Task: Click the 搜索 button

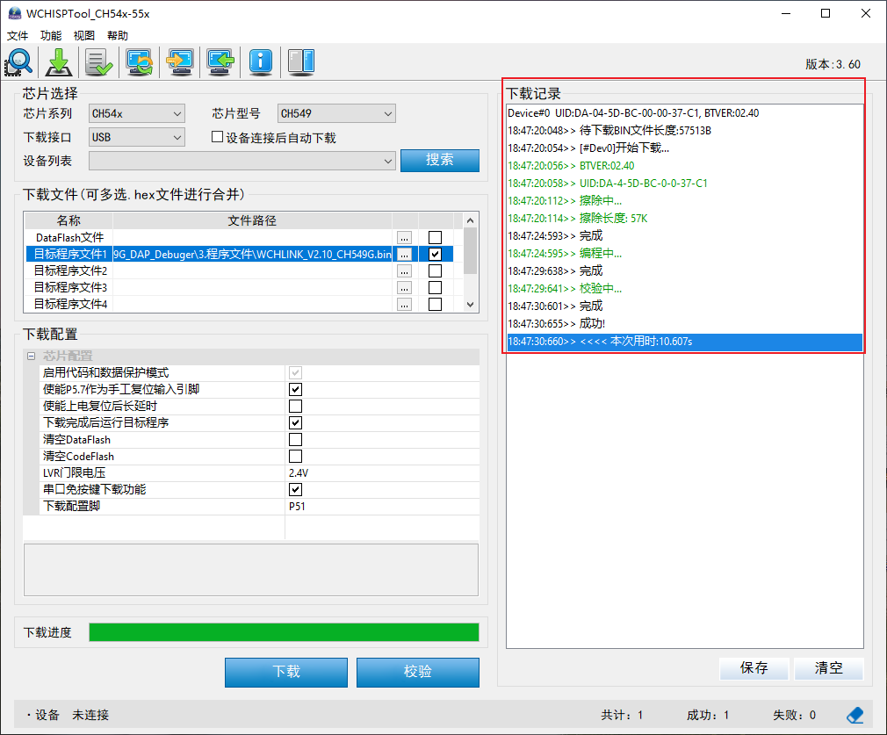Action: click(439, 160)
